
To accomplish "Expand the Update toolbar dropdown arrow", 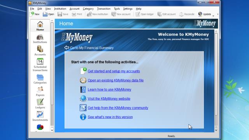I will point(213,16).
